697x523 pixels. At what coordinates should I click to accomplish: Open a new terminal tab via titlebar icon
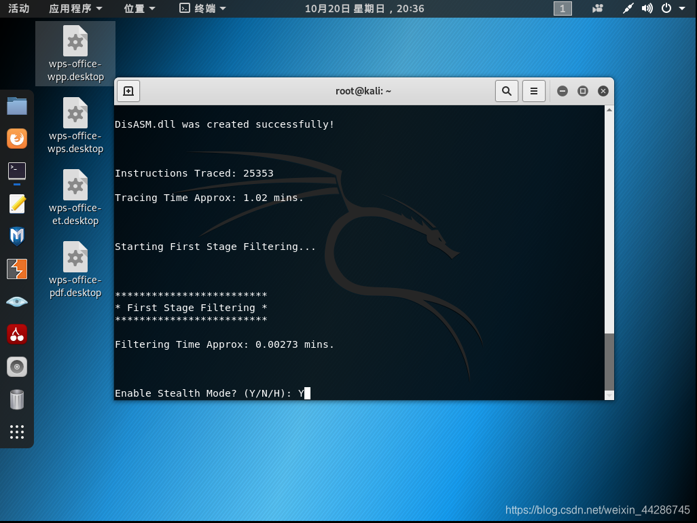(128, 90)
